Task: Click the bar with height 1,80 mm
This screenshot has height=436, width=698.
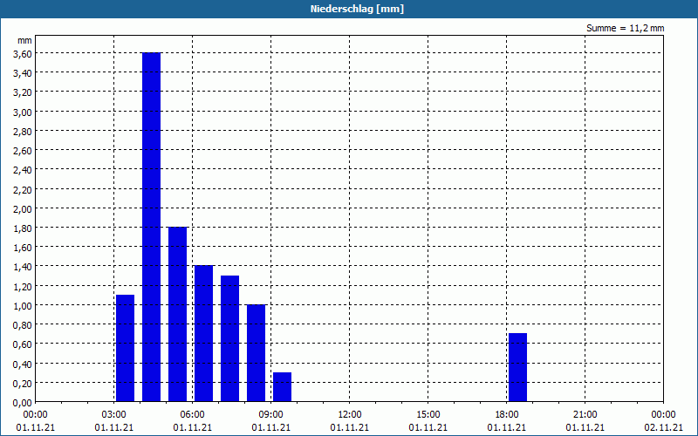Action: coord(178,315)
